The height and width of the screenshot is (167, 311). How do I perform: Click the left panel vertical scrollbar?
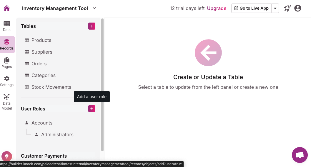coord(102,85)
